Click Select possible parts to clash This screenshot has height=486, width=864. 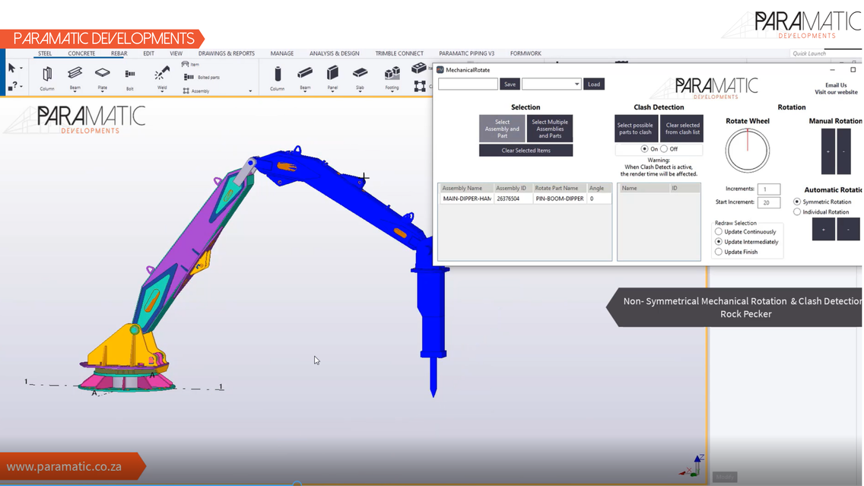tap(635, 129)
